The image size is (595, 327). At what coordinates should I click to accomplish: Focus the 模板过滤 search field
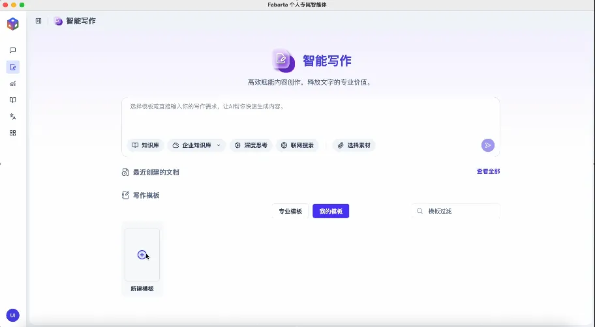coord(460,211)
